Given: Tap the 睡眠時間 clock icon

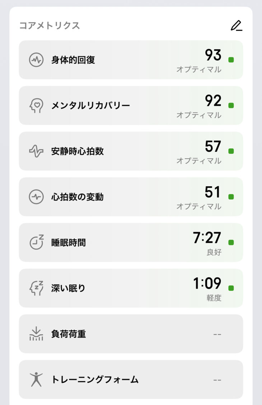Looking at the screenshot, I should (36, 242).
